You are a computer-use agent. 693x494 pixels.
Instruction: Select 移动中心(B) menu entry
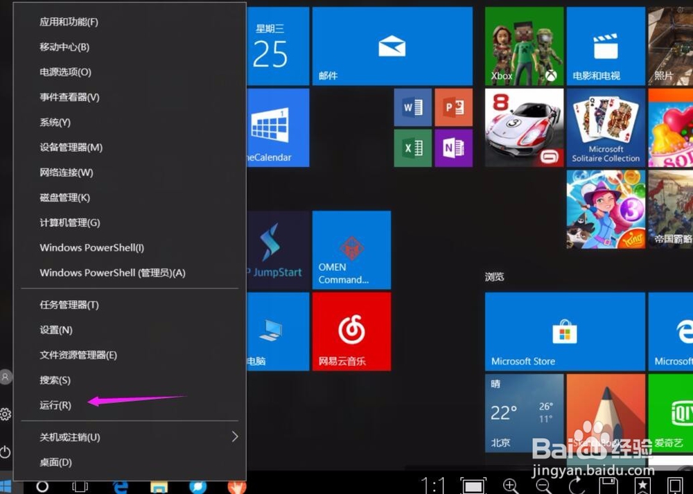(130, 47)
